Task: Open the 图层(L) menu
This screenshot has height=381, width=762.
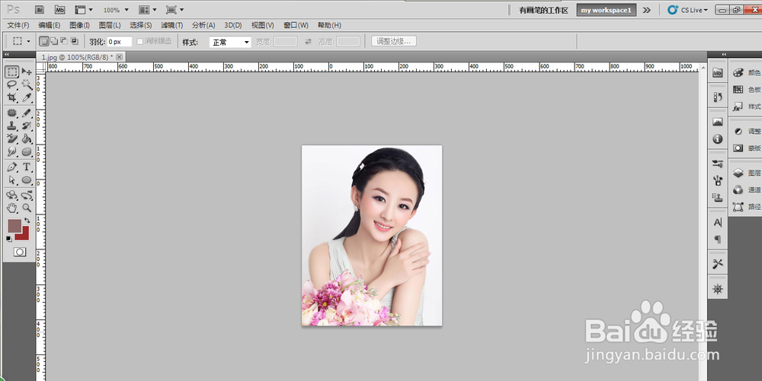Action: (x=109, y=25)
